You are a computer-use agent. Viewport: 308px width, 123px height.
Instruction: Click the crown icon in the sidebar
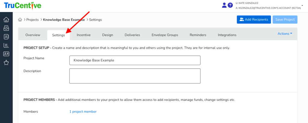(x=6, y=63)
